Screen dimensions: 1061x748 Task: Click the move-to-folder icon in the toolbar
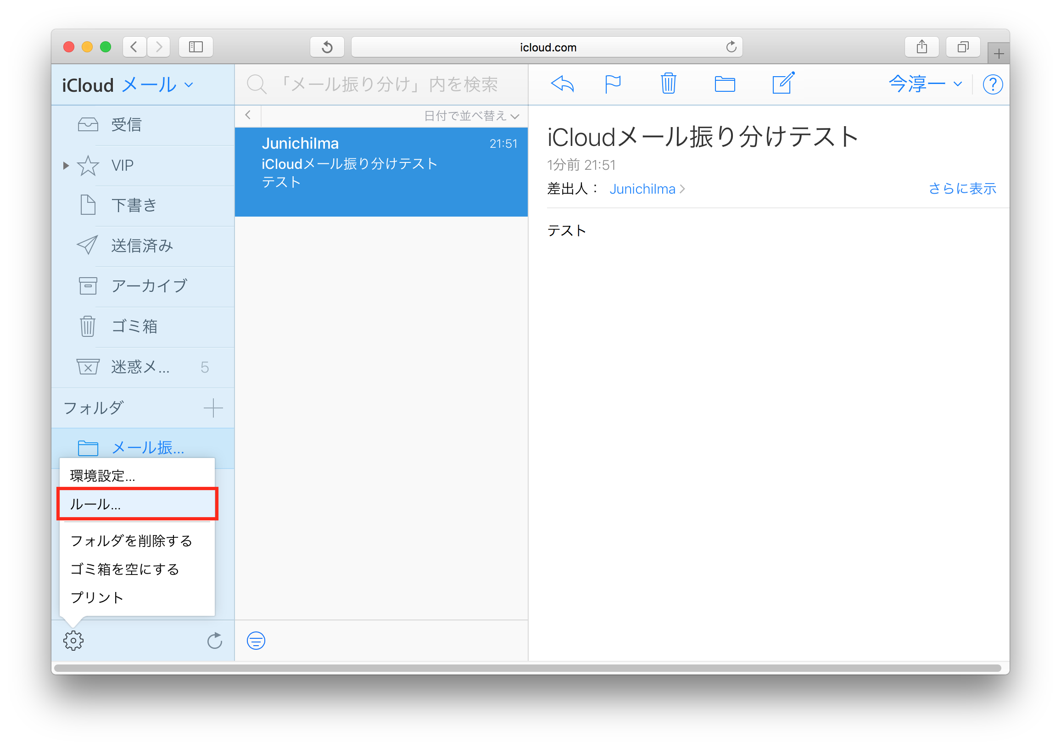click(725, 84)
